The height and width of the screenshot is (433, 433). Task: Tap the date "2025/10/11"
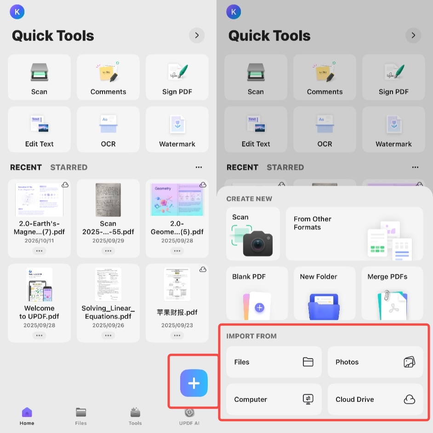(39, 240)
